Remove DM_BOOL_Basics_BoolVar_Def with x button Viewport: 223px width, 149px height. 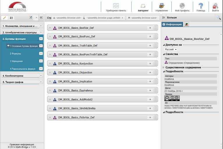150,28
